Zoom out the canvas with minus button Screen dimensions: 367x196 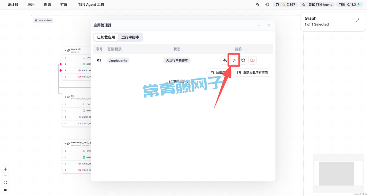[5, 176]
